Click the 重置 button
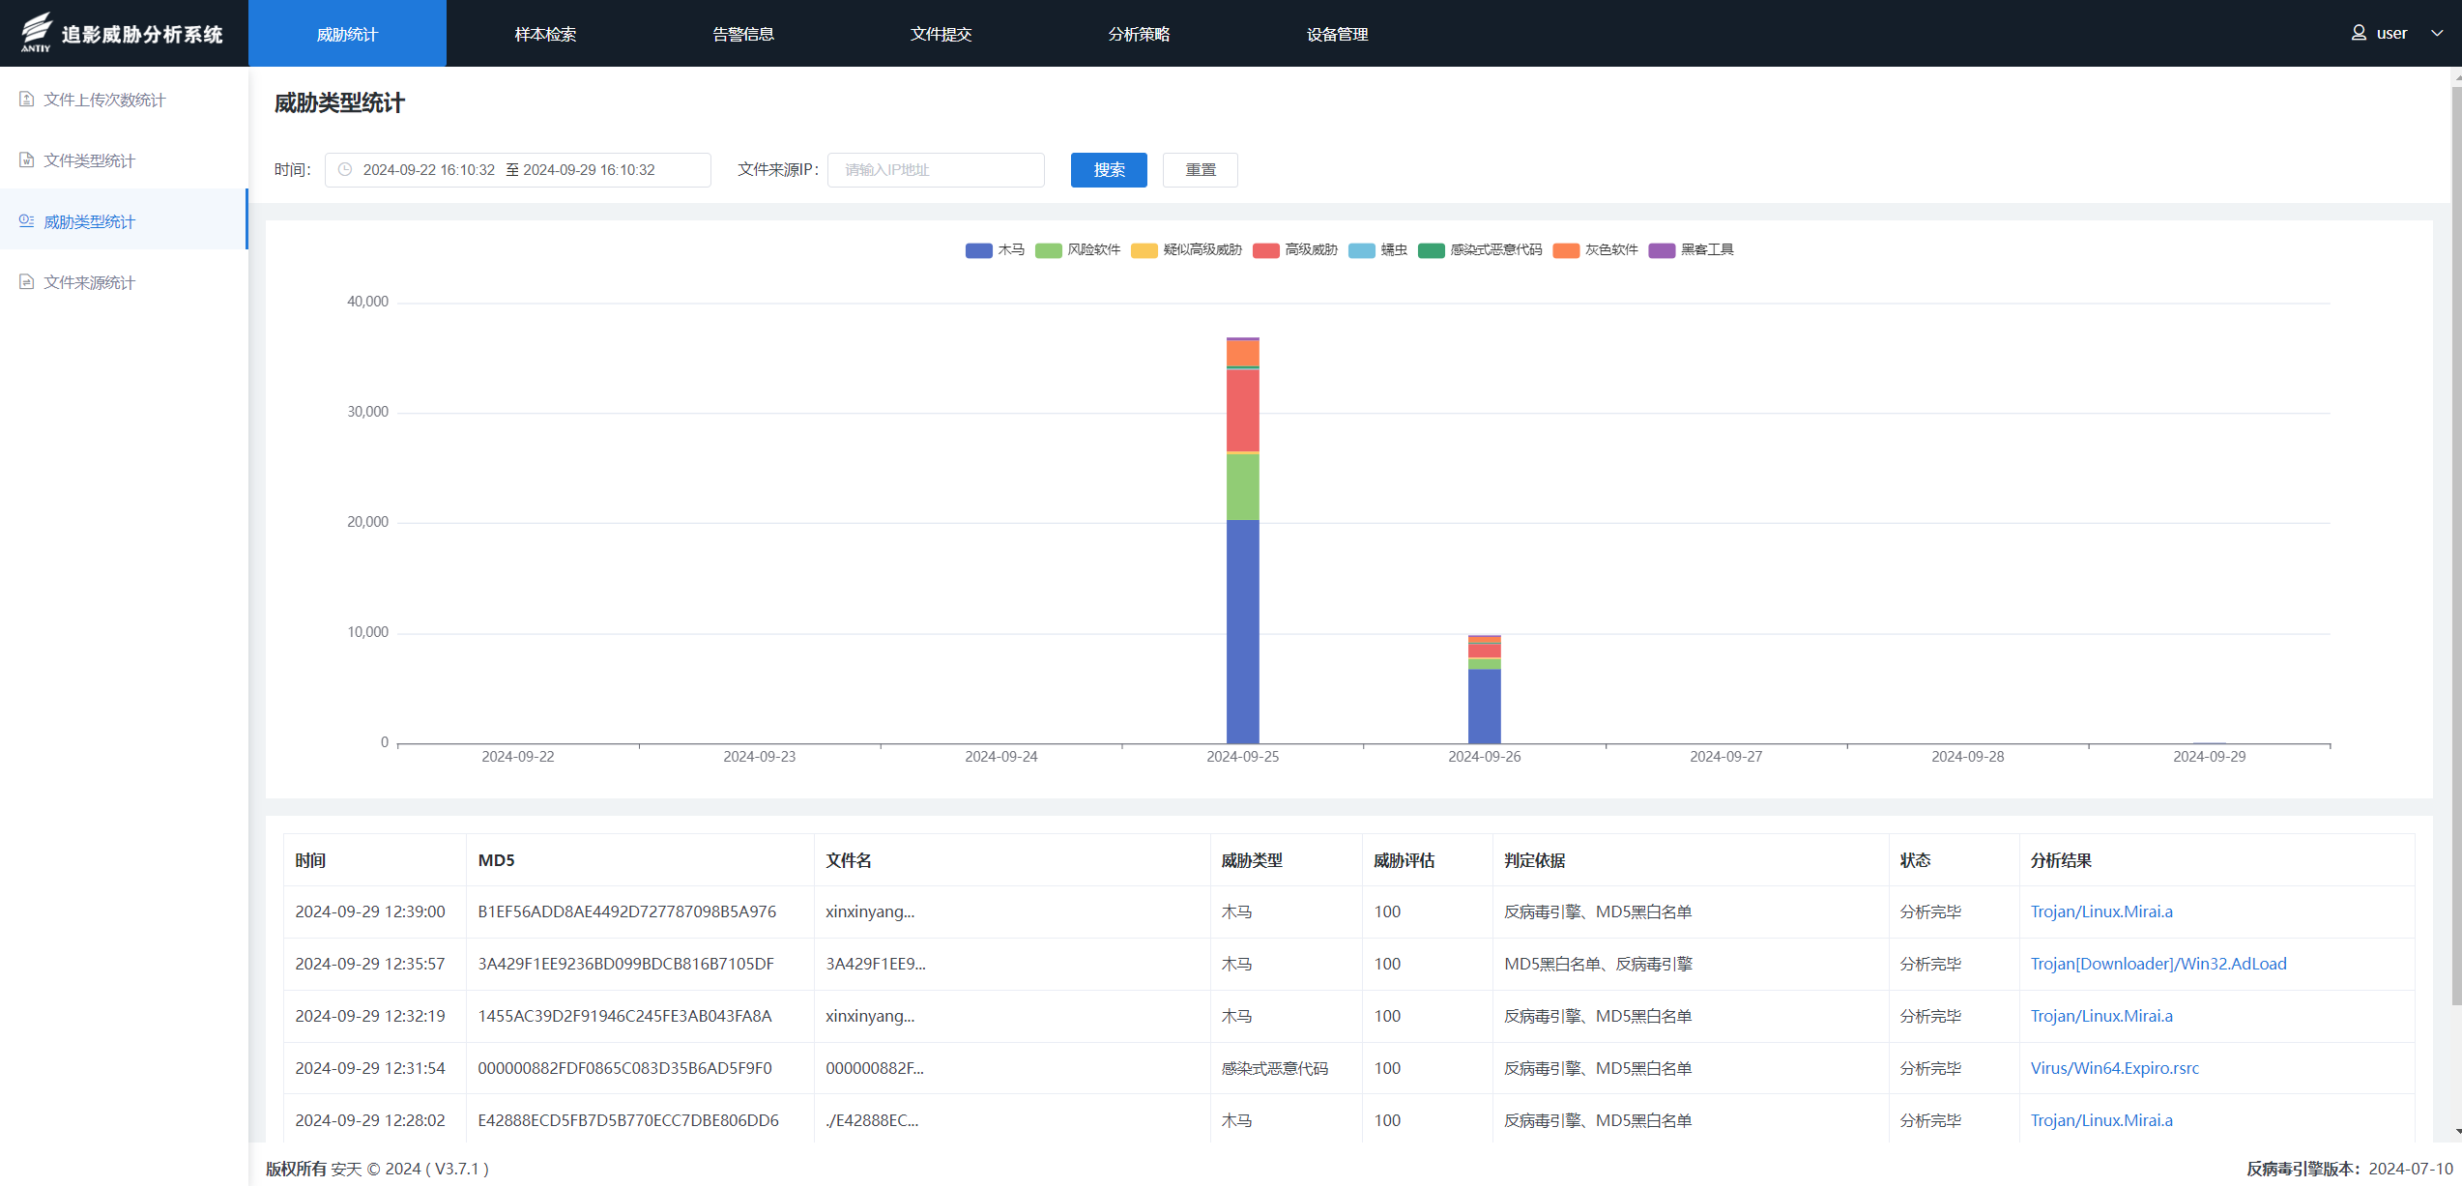The image size is (2462, 1186). (1201, 170)
